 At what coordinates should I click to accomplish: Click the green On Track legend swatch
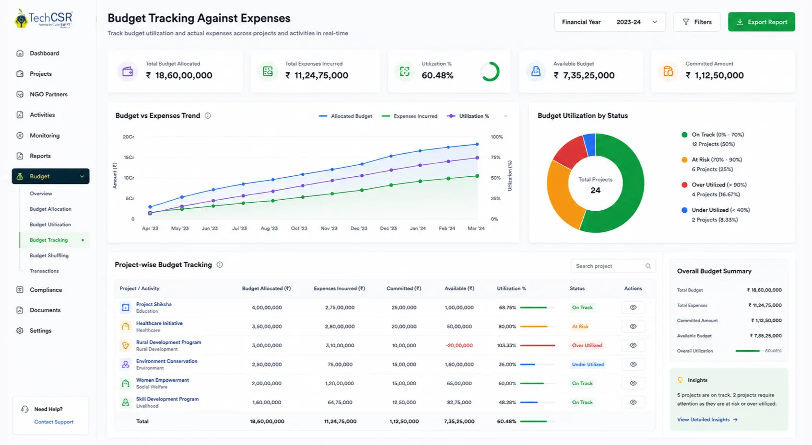(x=684, y=135)
